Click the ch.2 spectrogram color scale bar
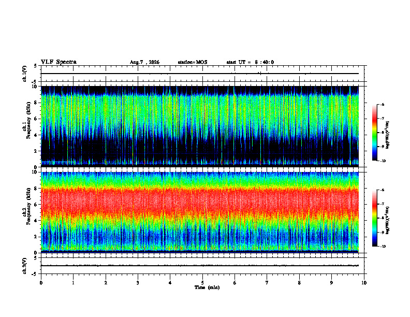Image resolution: width=410 pixels, height=317 pixels. [374, 218]
